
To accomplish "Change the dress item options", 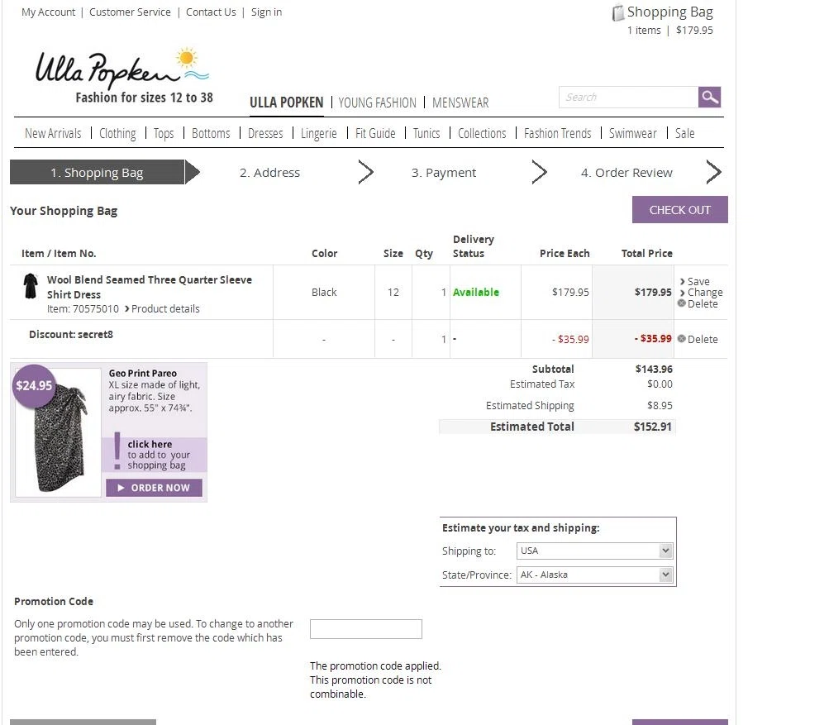I will (704, 292).
